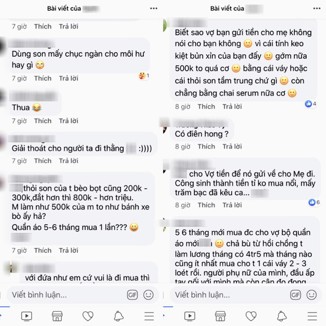
Task: Open the three-dot menu in right post header
Action: (317, 8)
